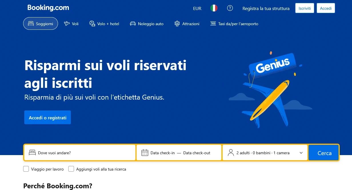This screenshot has height=190, width=352.
Task: Open Registra la tua struttura link
Action: [x=266, y=9]
